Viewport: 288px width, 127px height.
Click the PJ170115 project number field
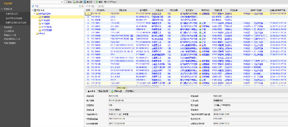coord(149,96)
